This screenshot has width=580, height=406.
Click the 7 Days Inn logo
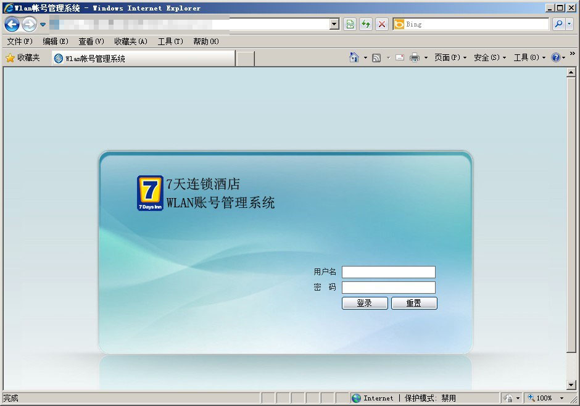click(150, 193)
